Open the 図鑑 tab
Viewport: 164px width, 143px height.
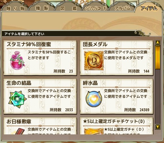click(x=69, y=8)
